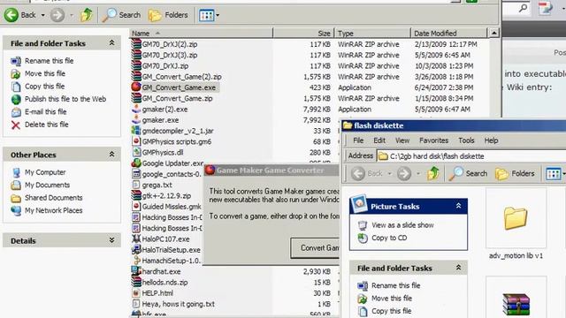Screen dimensions: 566x318
Task: Click E-mail this file
Action: (45, 112)
